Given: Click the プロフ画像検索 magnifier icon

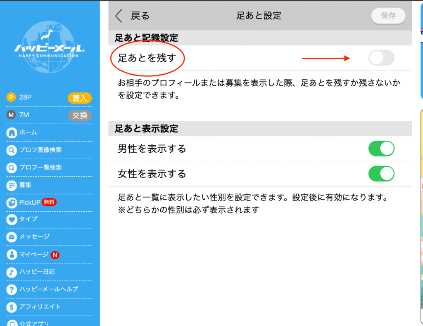Looking at the screenshot, I should [x=12, y=150].
